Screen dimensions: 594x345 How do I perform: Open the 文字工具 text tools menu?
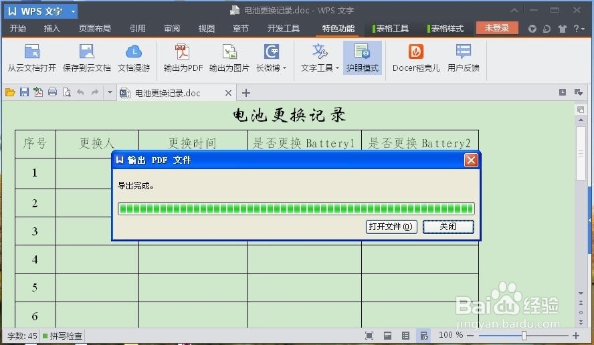pyautogui.click(x=320, y=58)
